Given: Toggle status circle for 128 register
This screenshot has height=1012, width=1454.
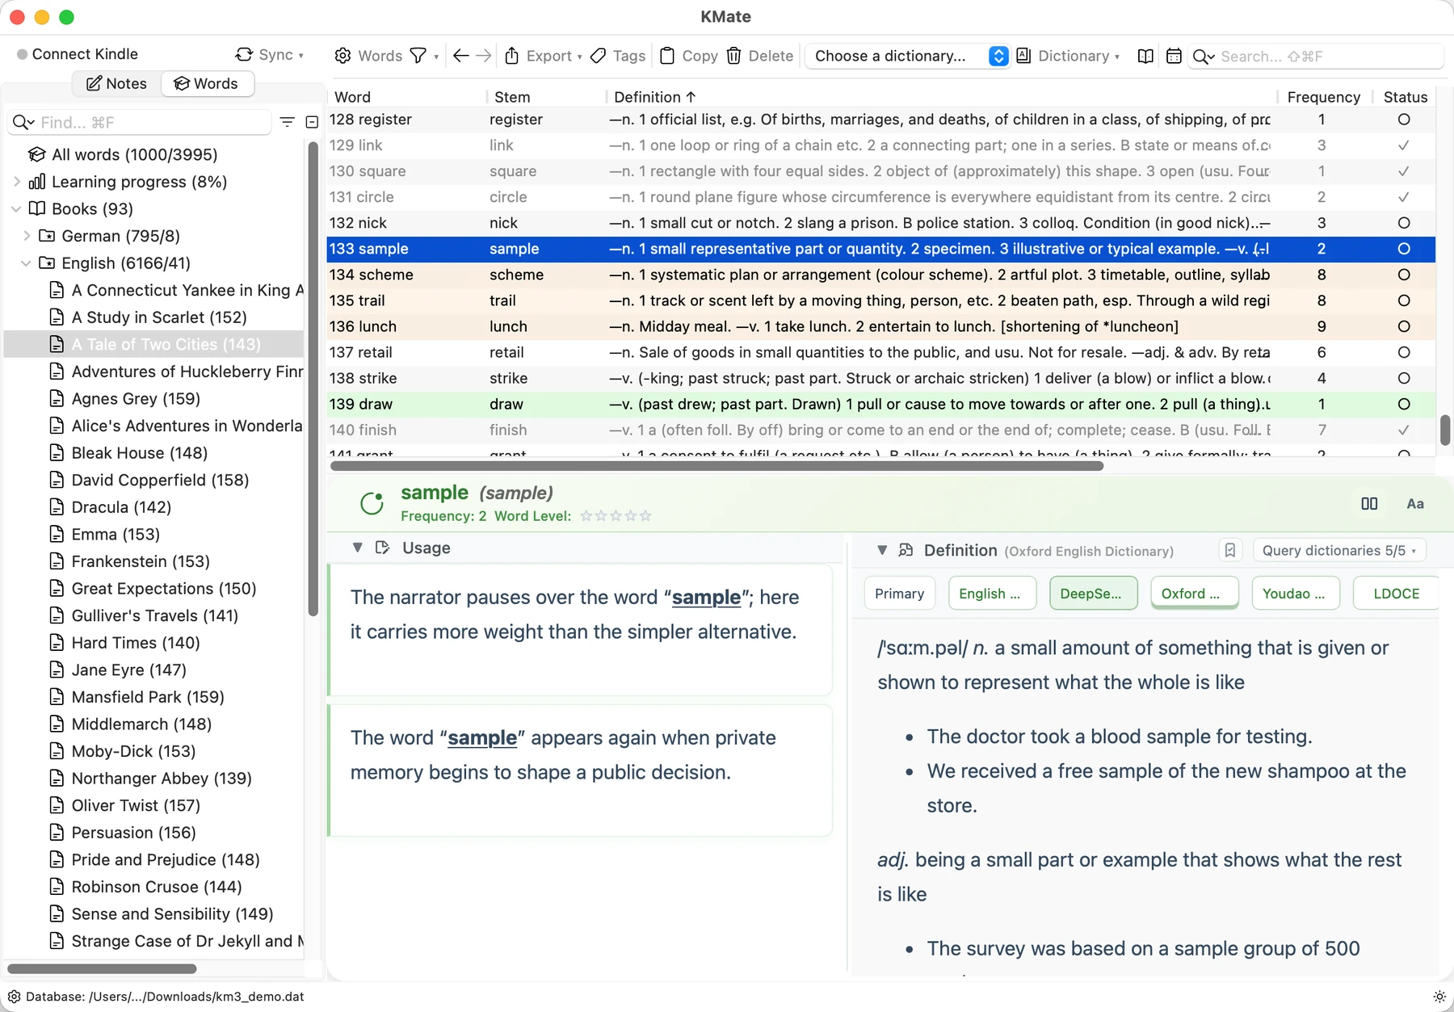Looking at the screenshot, I should pyautogui.click(x=1404, y=120).
